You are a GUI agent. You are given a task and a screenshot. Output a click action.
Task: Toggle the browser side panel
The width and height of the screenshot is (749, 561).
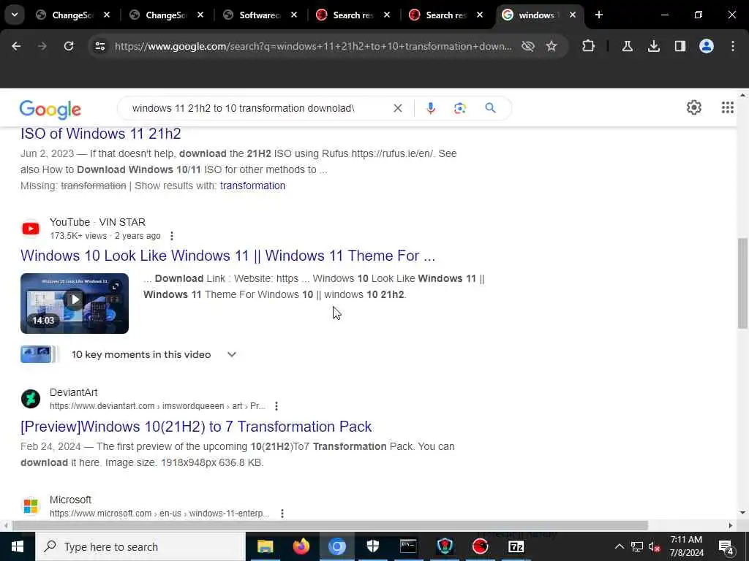coord(680,46)
